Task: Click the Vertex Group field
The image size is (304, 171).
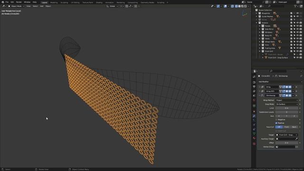Action: pyautogui.click(x=285, y=147)
